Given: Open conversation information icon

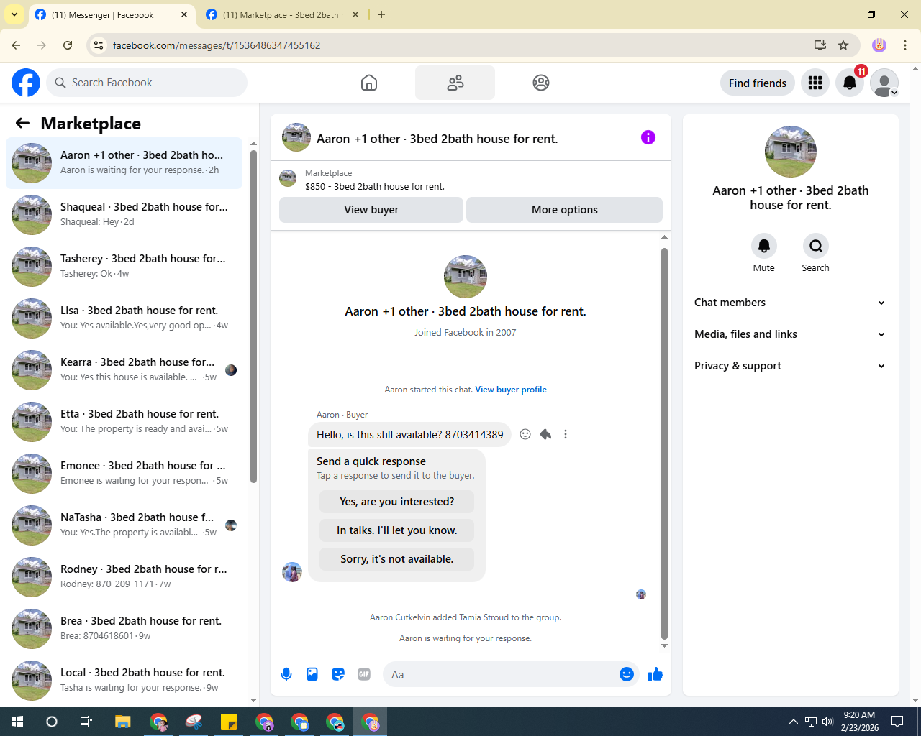Looking at the screenshot, I should click(648, 137).
